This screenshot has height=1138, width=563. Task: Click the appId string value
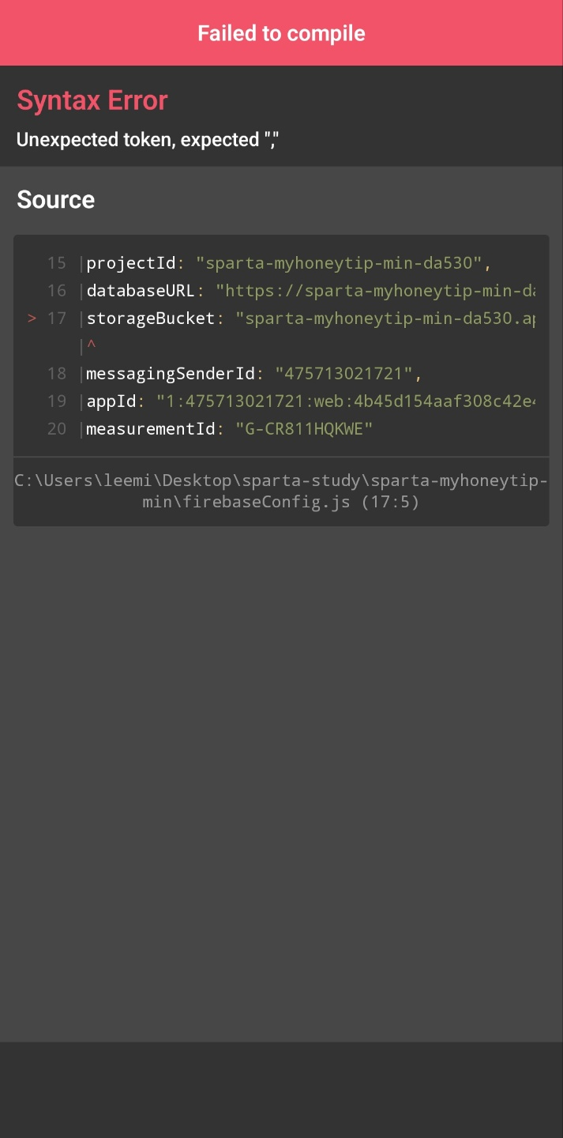[346, 401]
